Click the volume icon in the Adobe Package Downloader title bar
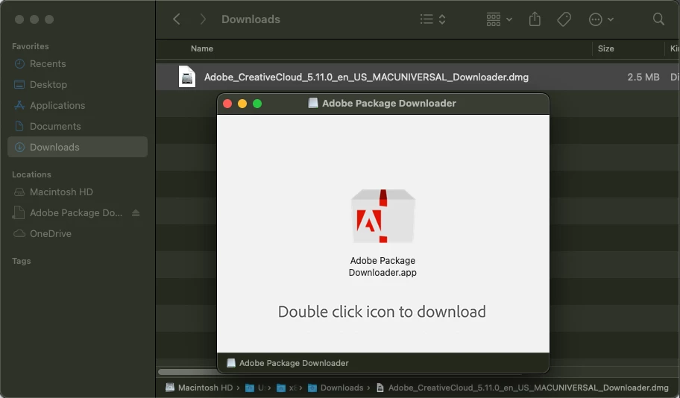The height and width of the screenshot is (398, 680). 312,103
